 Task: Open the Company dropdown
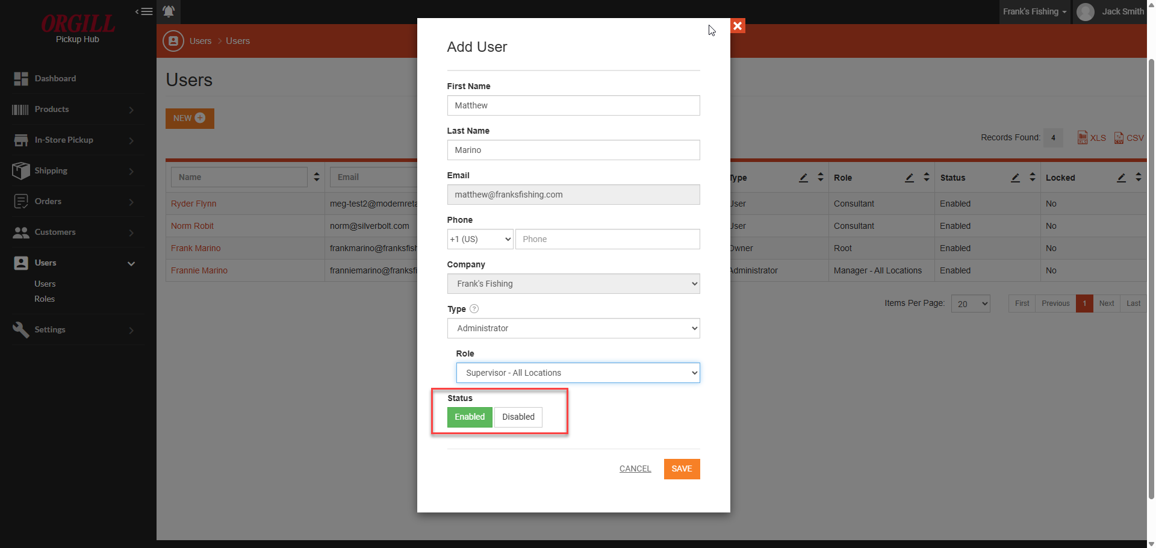[x=574, y=284]
